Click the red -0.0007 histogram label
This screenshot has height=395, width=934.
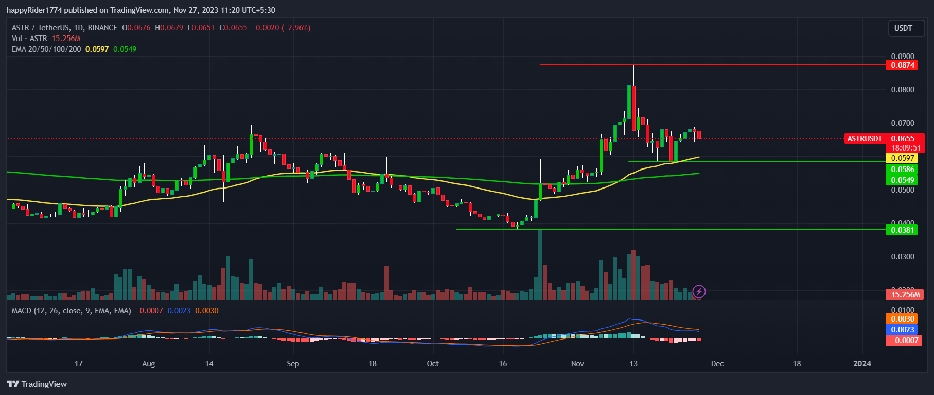pos(904,341)
